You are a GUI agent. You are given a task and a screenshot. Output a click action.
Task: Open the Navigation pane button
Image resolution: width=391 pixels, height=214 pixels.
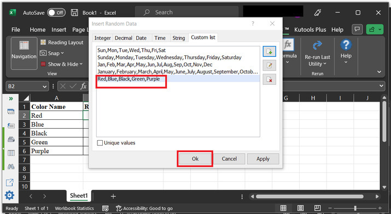[24, 53]
